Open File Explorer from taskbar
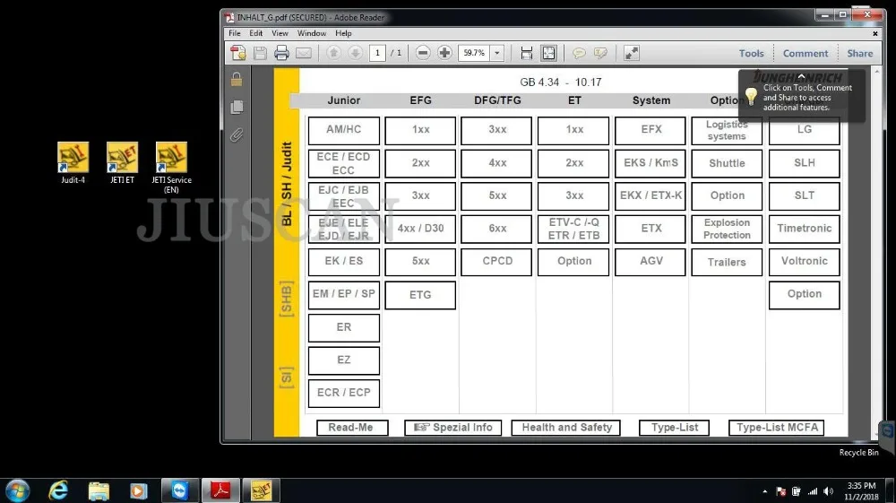Image resolution: width=896 pixels, height=503 pixels. click(x=99, y=490)
